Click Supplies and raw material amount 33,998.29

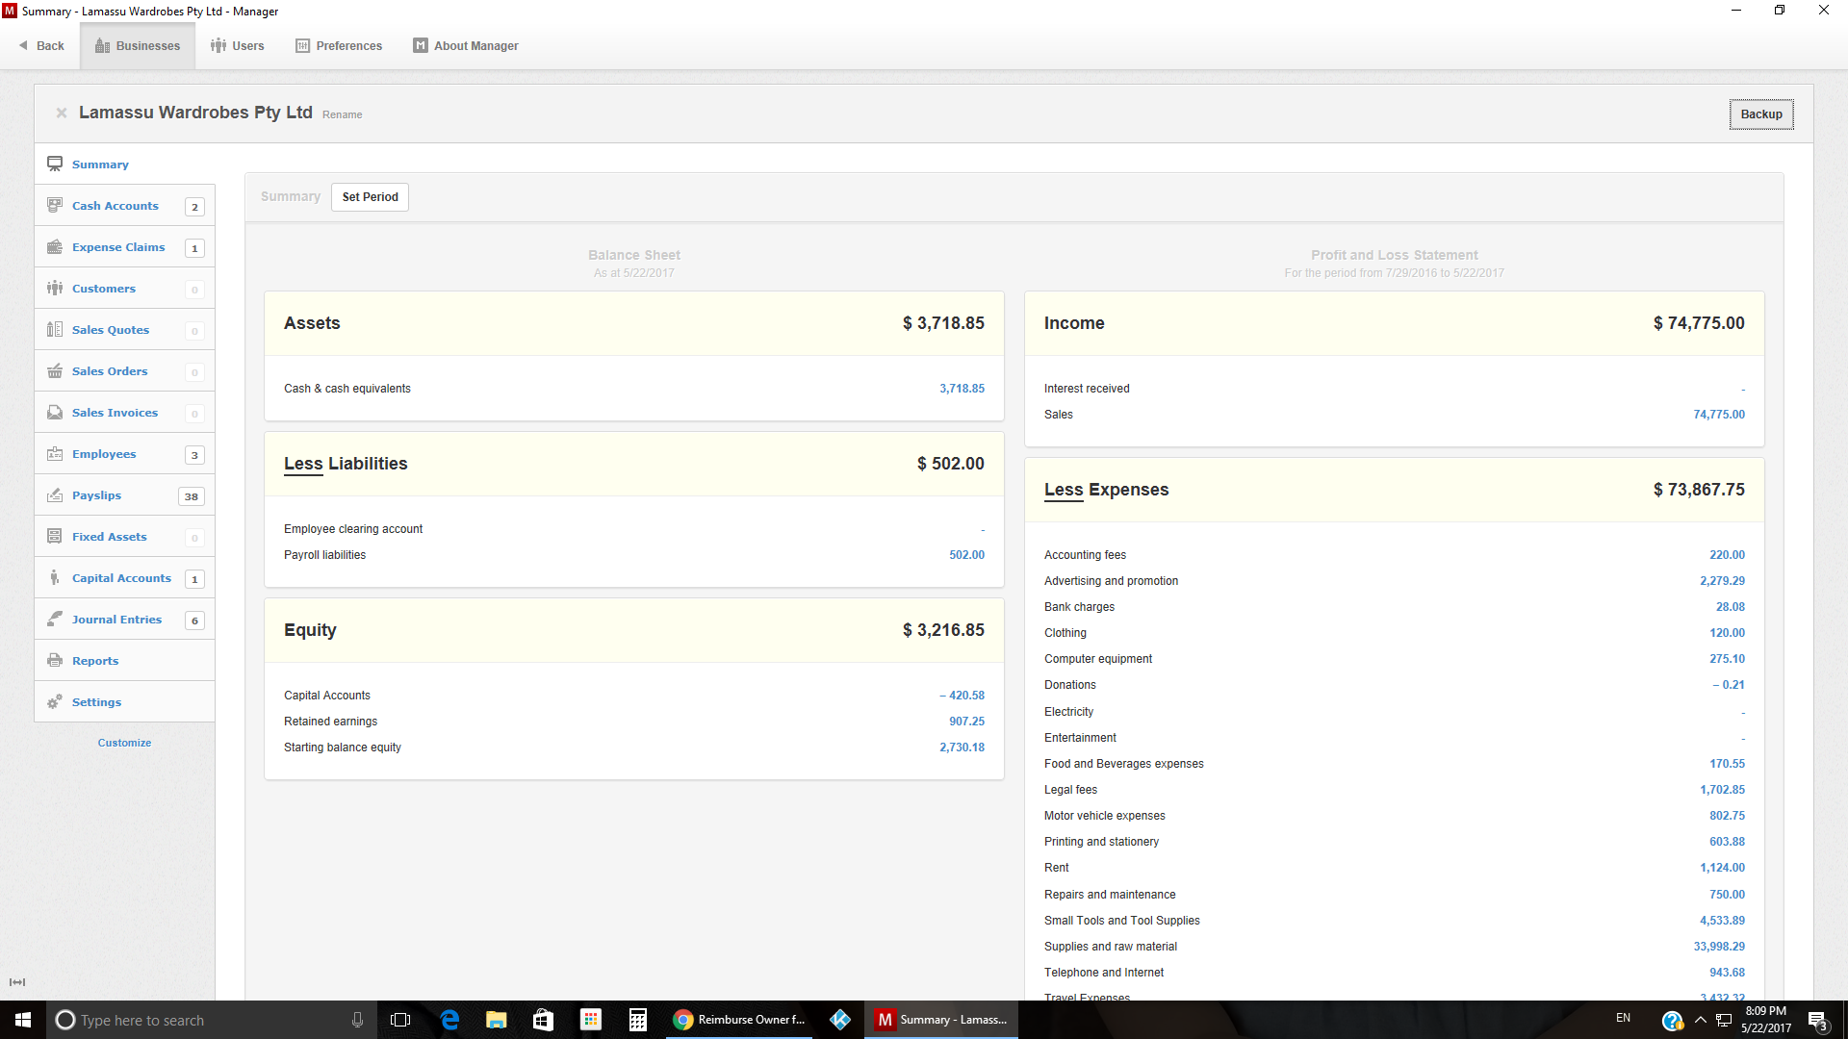[1719, 947]
